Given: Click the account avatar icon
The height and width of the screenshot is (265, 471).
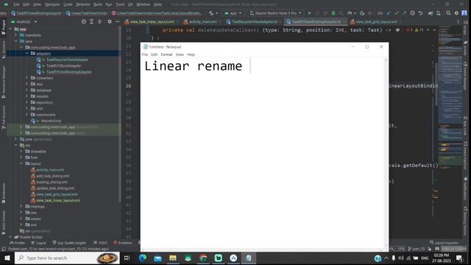Looking at the screenshot, I should pyautogui.click(x=464, y=13).
